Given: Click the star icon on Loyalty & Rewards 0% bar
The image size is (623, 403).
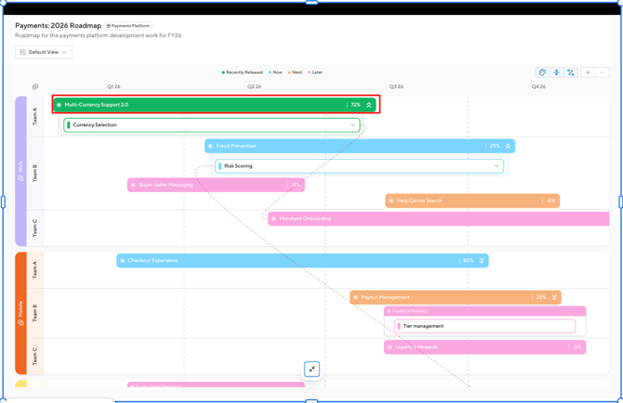Looking at the screenshot, I should coord(390,347).
